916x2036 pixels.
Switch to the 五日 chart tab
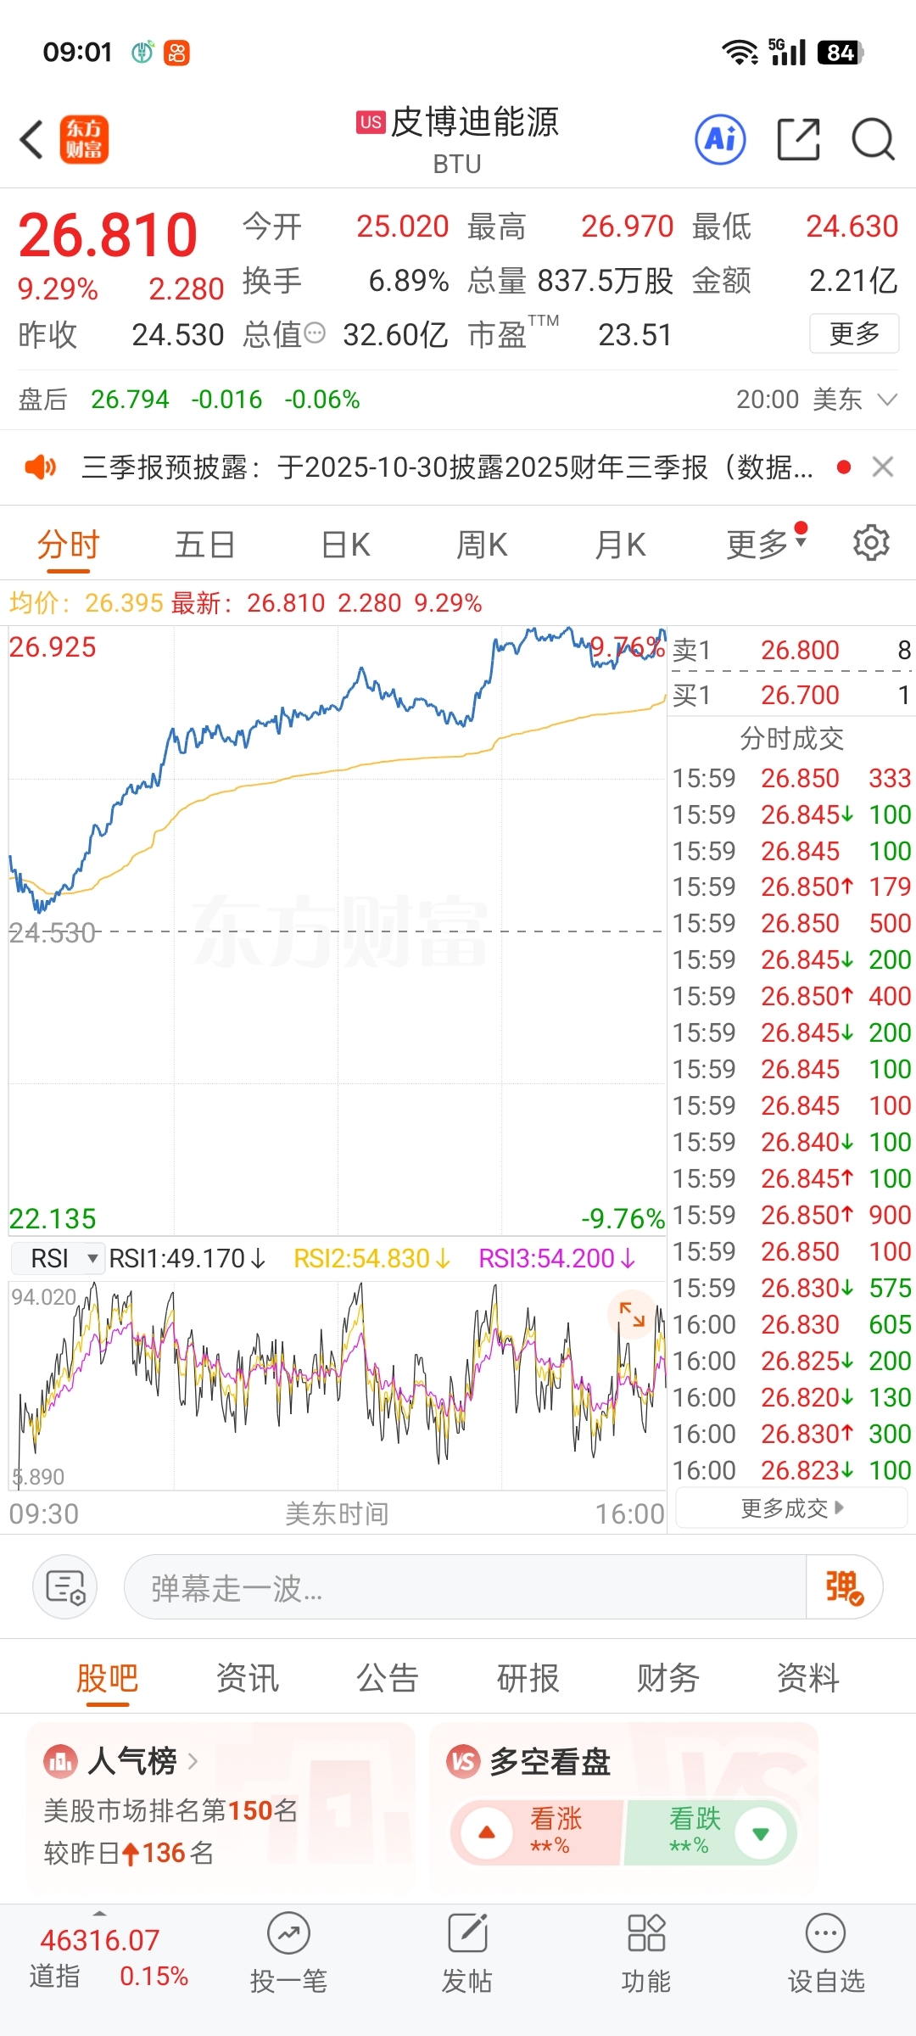(204, 544)
